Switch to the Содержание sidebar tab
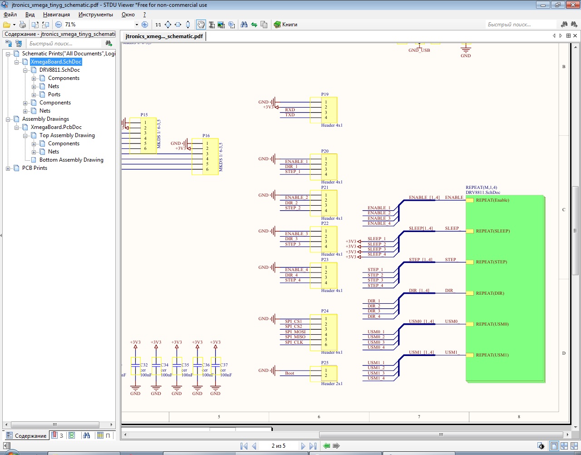 [26, 435]
